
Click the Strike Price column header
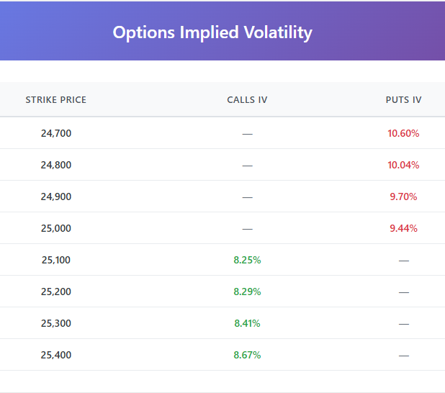pos(55,100)
